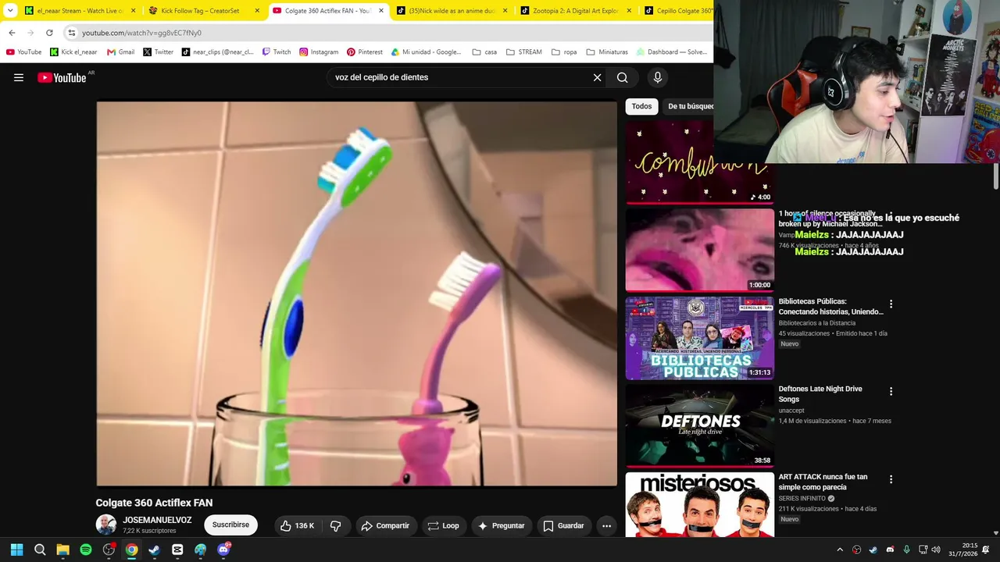
Task: Open the JOSEMANUELVOZ channel name link
Action: [157, 520]
